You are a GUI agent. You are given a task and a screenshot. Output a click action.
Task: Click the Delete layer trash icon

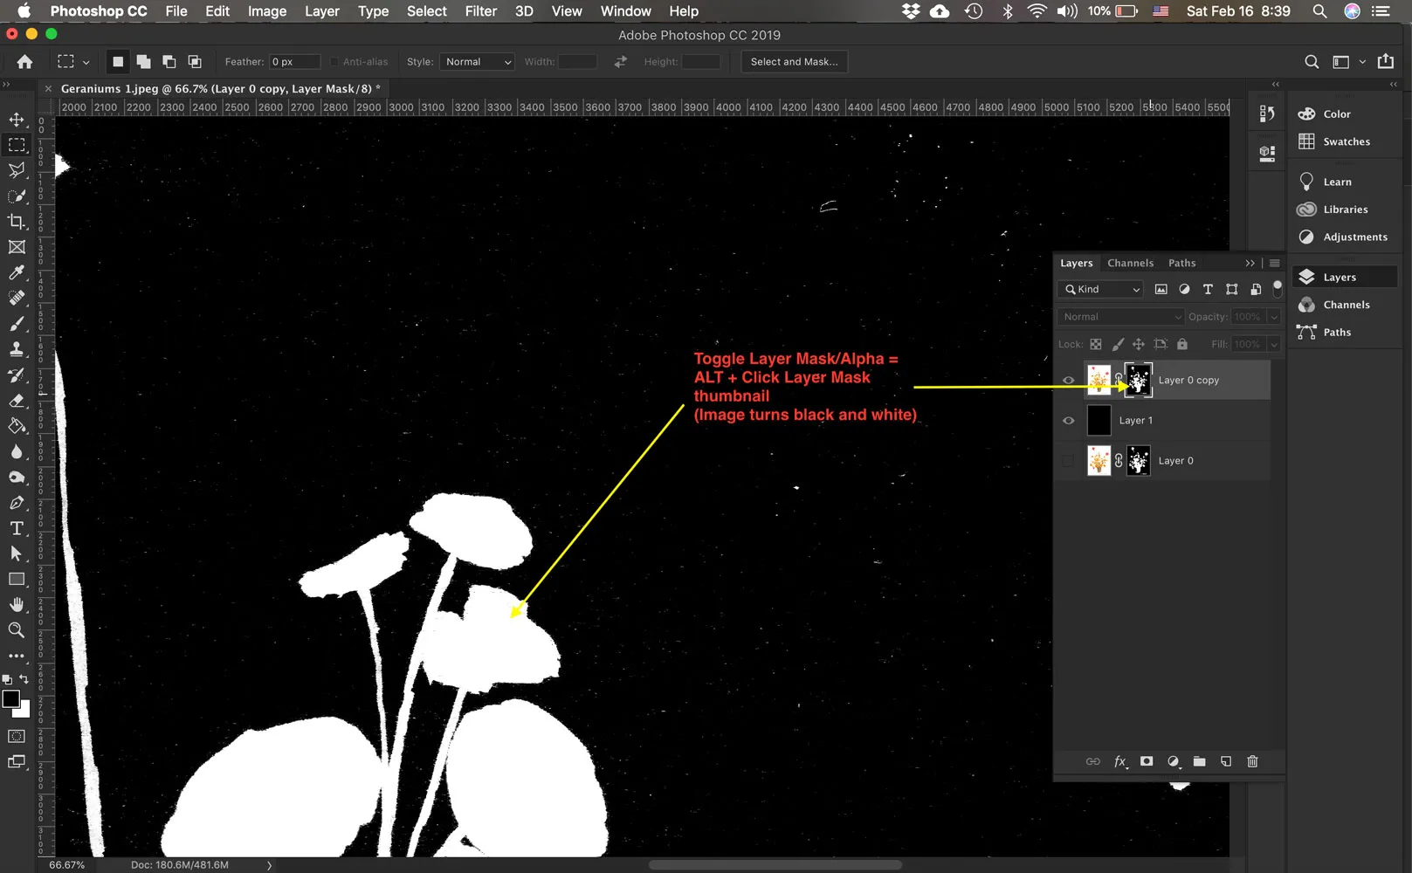coord(1252,761)
